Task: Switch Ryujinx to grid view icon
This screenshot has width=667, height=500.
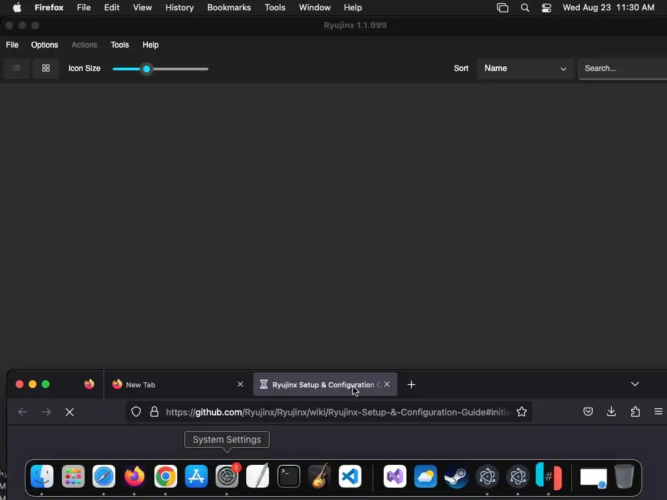Action: (x=46, y=68)
